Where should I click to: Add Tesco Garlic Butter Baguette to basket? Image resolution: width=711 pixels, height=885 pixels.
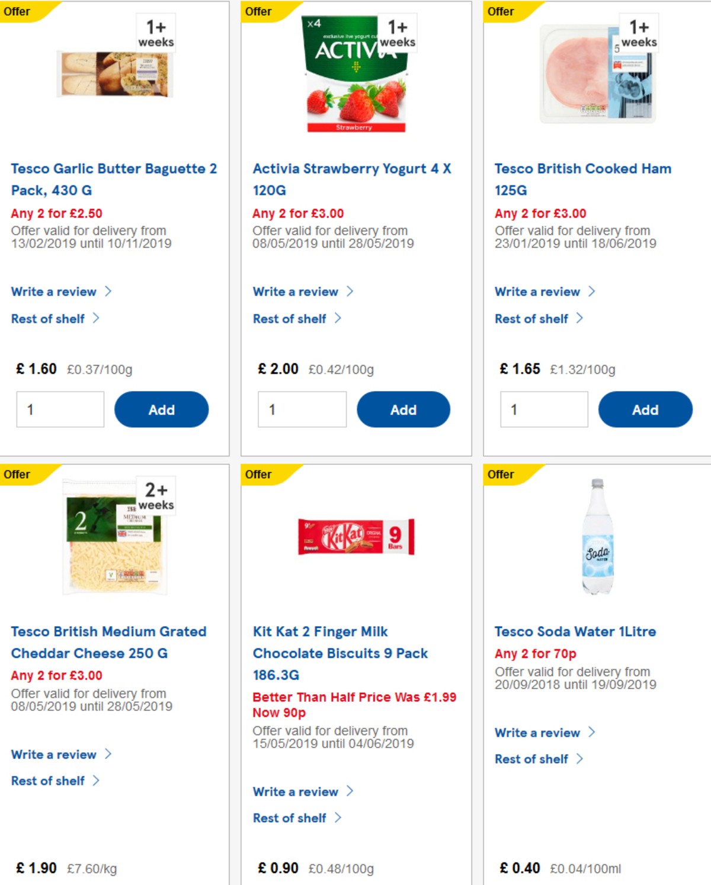click(161, 409)
